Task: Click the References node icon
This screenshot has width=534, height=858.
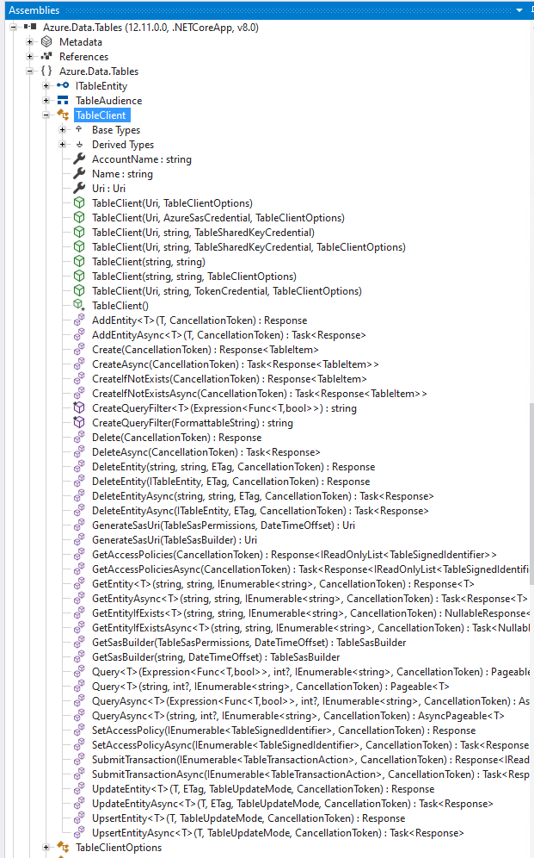Action: pyautogui.click(x=46, y=57)
